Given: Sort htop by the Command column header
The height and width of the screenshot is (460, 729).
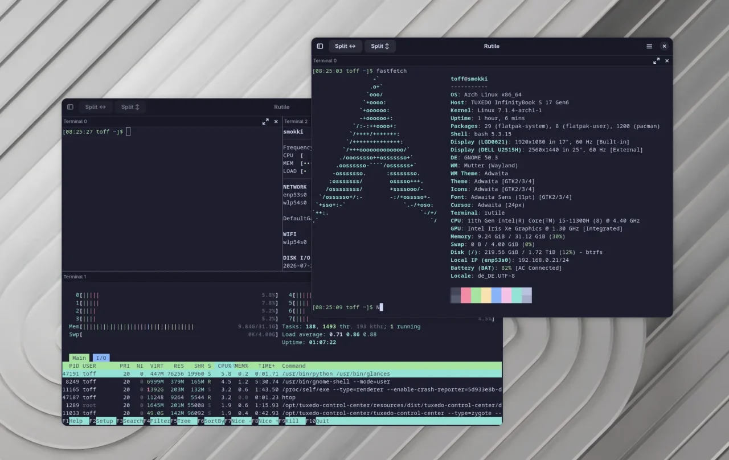Looking at the screenshot, I should [x=294, y=365].
